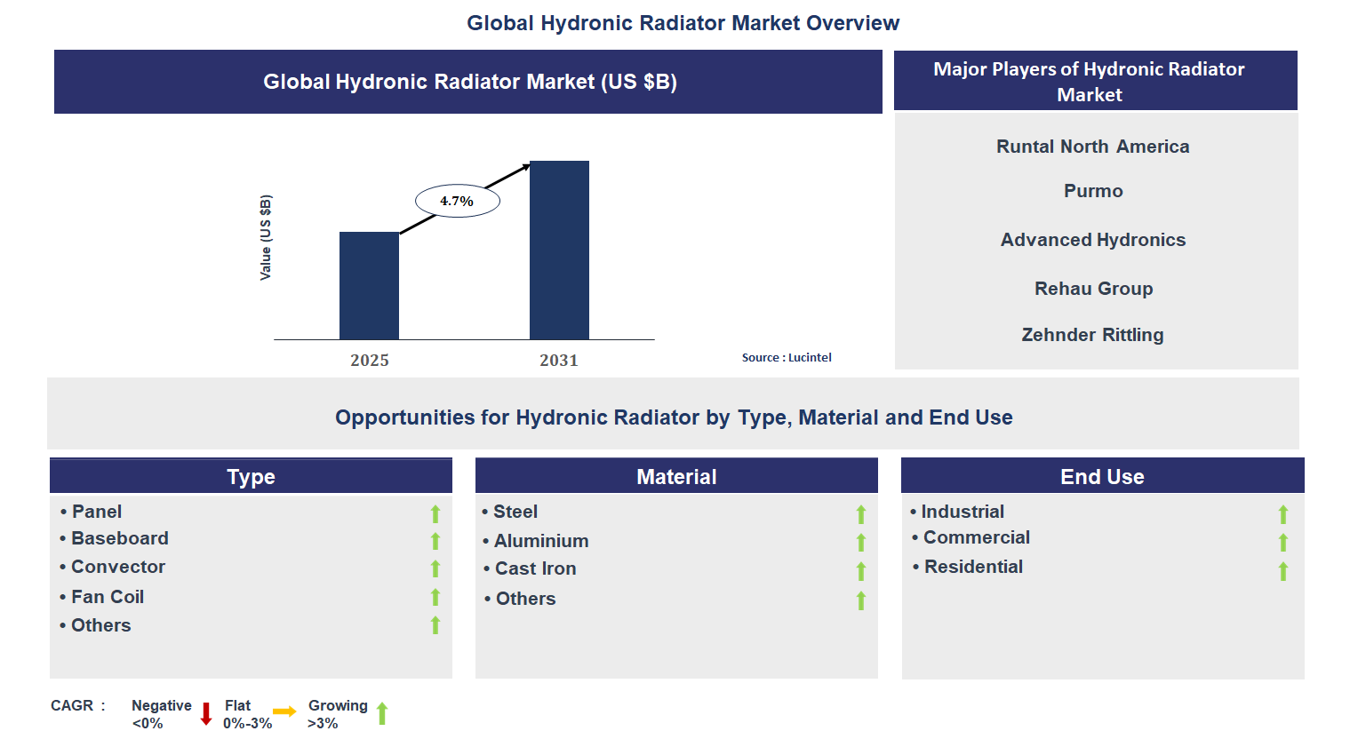
Task: Click the 2031 bar in the chart
Action: [558, 249]
